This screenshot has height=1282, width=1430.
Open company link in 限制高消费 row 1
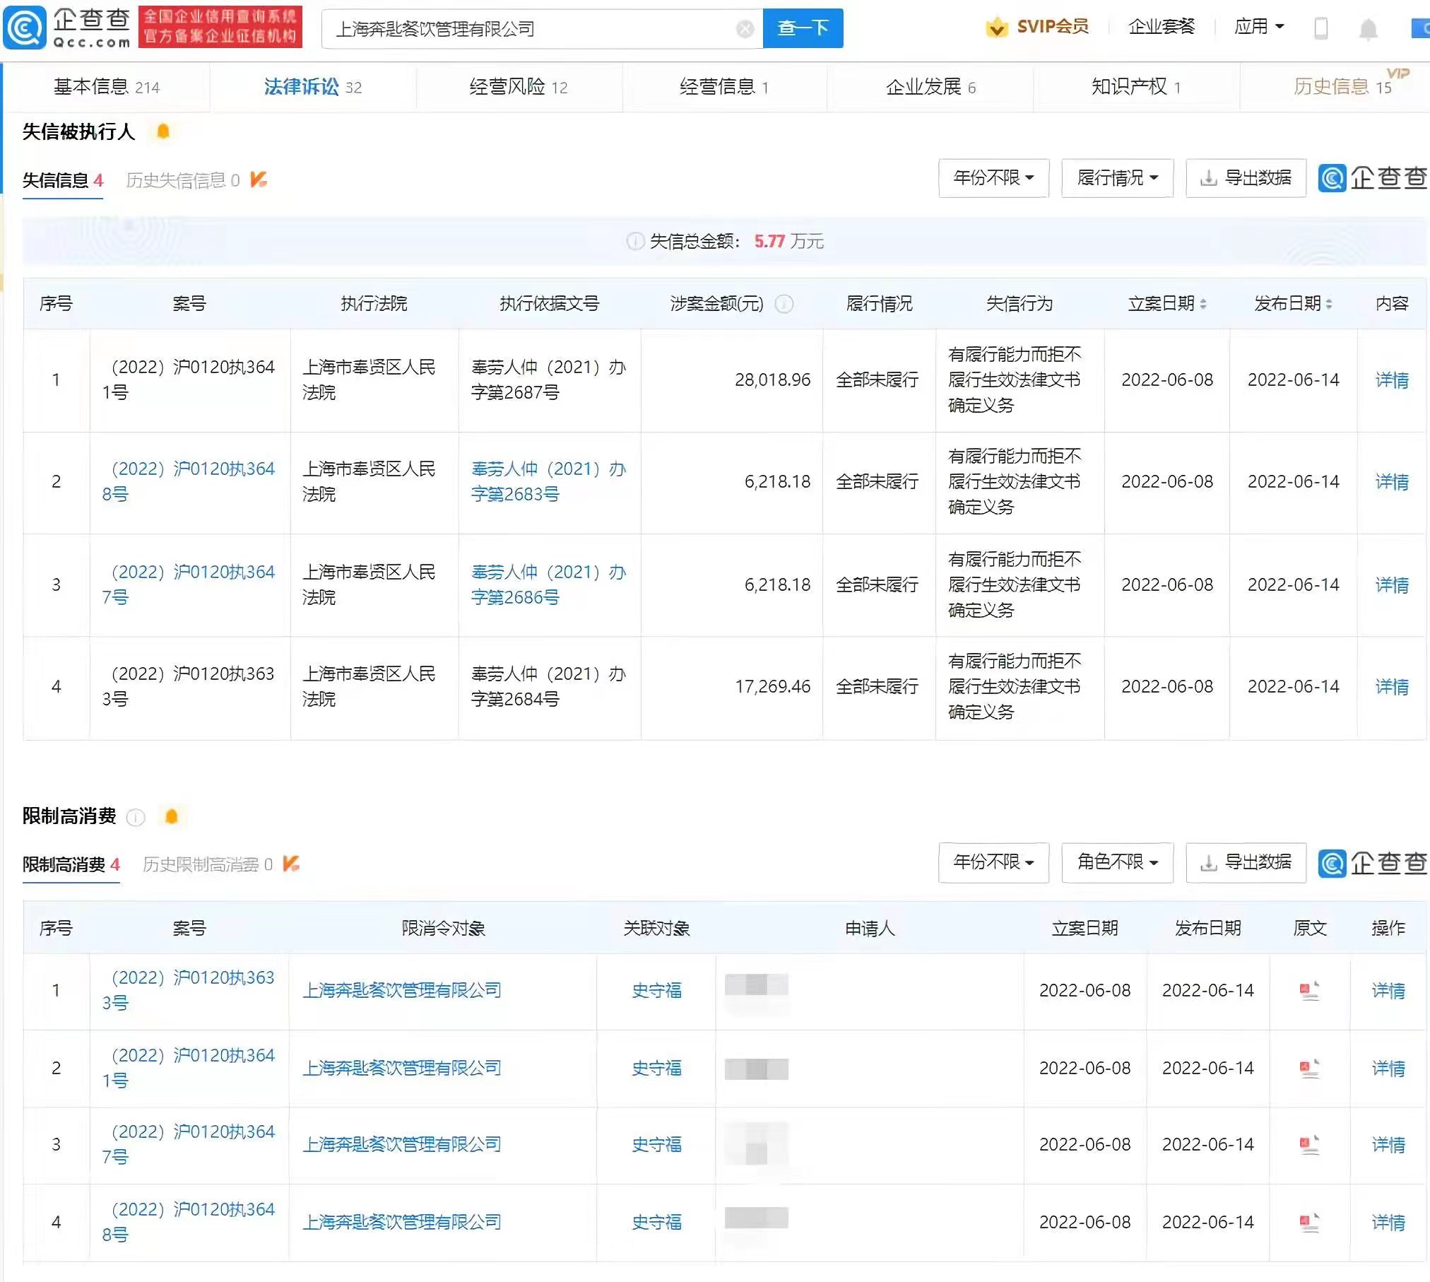pos(402,991)
